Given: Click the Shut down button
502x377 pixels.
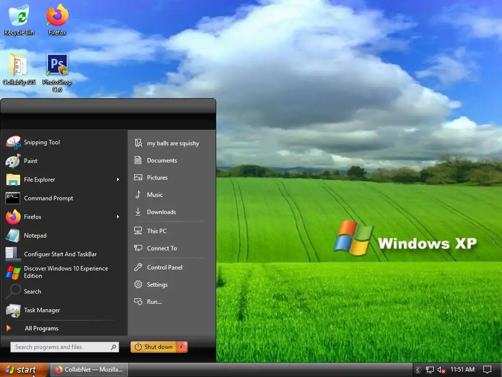Looking at the screenshot, I should [x=153, y=347].
